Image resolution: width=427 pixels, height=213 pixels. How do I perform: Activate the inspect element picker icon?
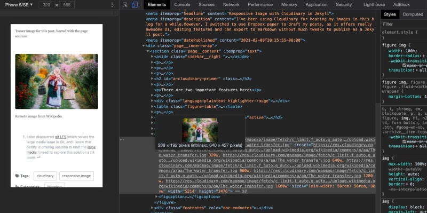pos(125,5)
